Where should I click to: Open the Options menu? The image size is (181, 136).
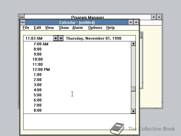click(x=95, y=28)
